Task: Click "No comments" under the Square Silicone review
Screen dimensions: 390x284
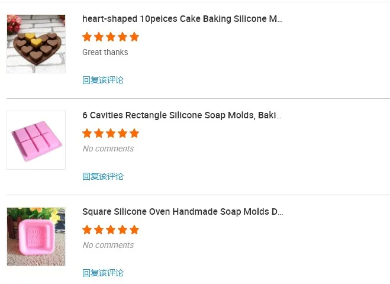Action: (x=108, y=245)
